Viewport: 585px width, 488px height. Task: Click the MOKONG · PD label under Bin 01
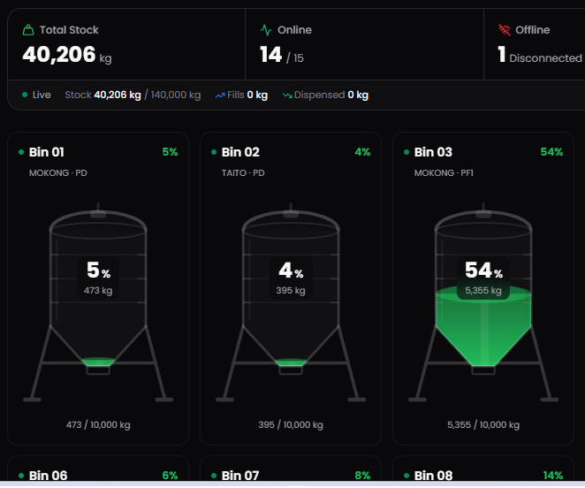pyautogui.click(x=58, y=173)
